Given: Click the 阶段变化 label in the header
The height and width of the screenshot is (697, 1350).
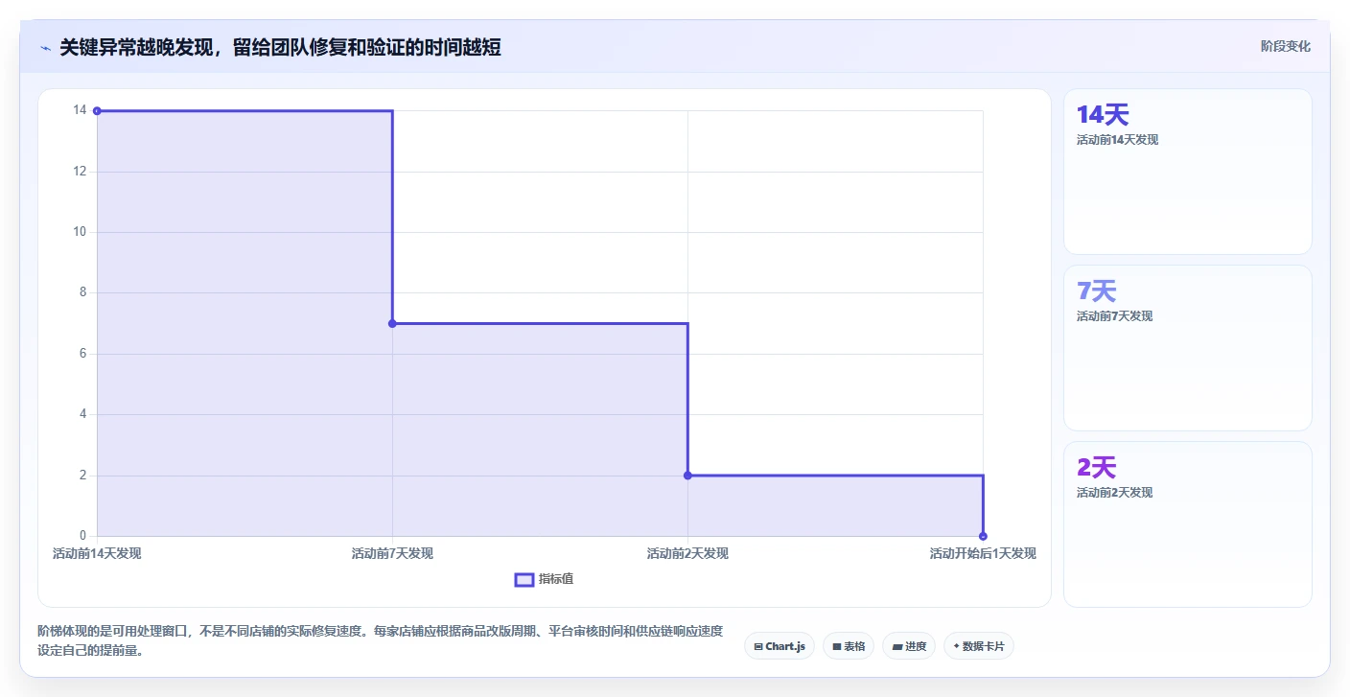Looking at the screenshot, I should click(x=1285, y=46).
